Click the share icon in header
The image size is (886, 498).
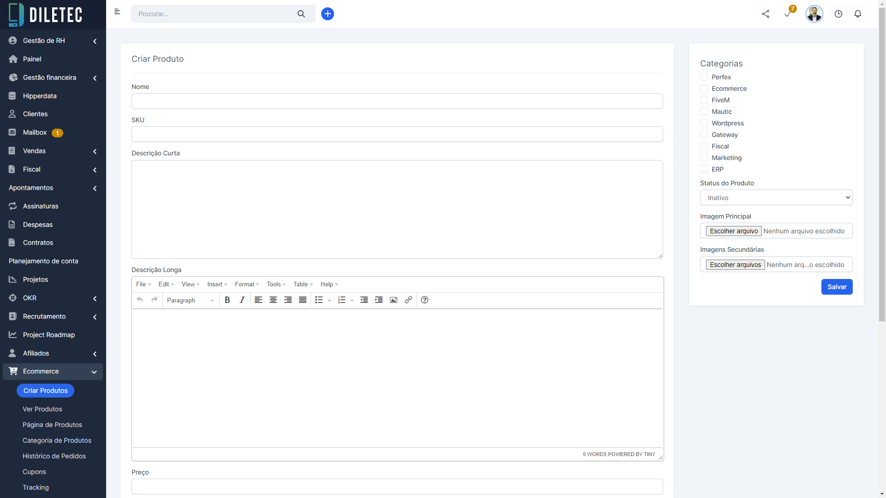pos(766,14)
